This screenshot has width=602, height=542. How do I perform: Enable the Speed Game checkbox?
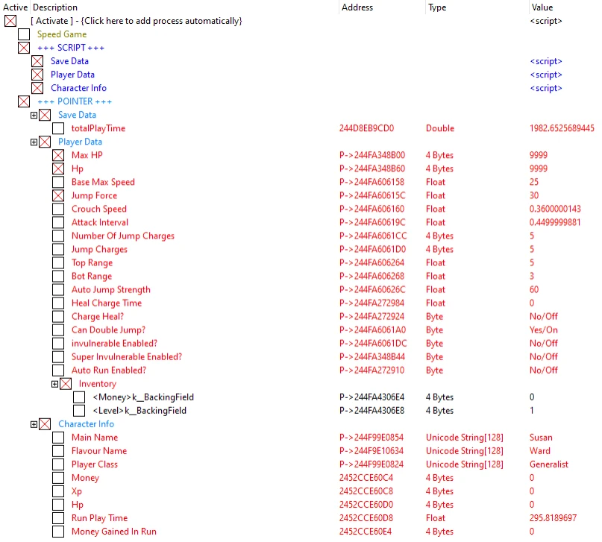click(x=24, y=34)
